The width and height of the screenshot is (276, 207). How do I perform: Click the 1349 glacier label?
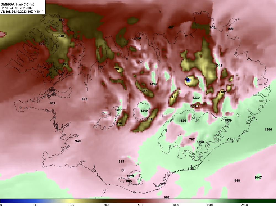point(144,111)
